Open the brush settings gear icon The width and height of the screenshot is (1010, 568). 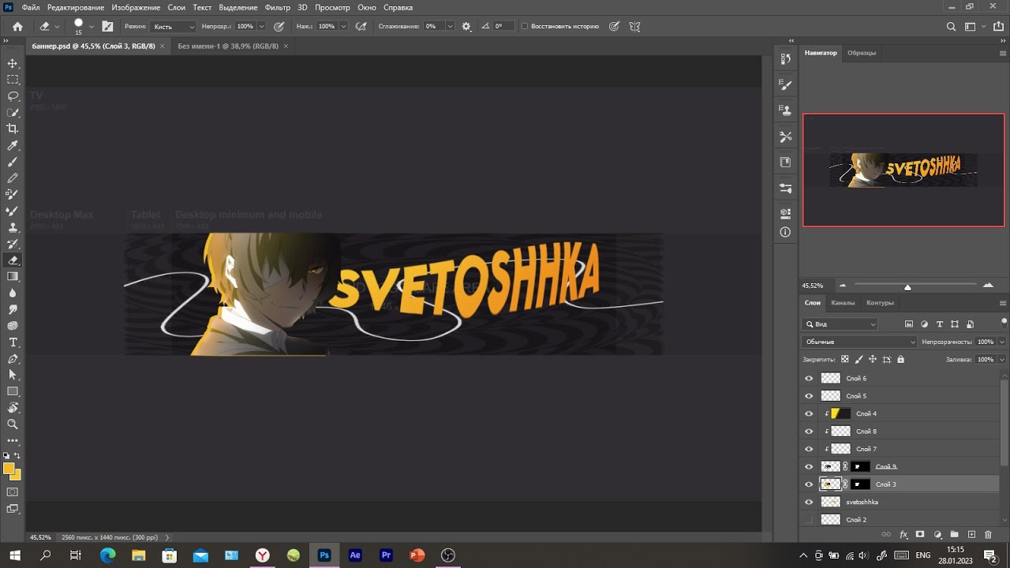click(466, 26)
